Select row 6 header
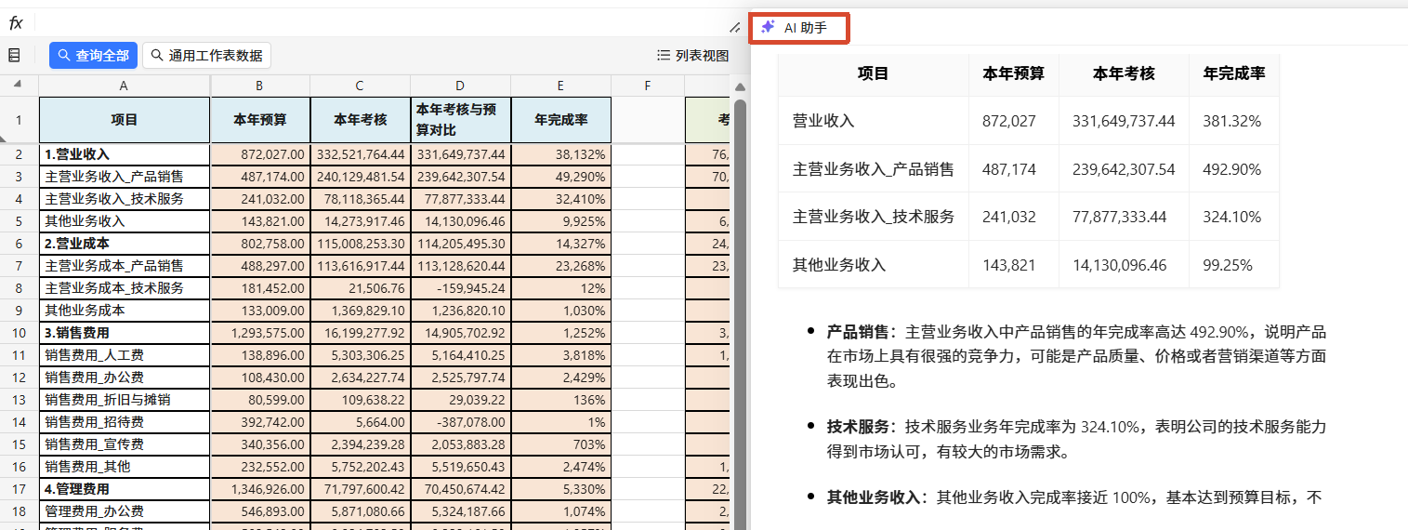Image resolution: width=1408 pixels, height=530 pixels. coord(19,244)
